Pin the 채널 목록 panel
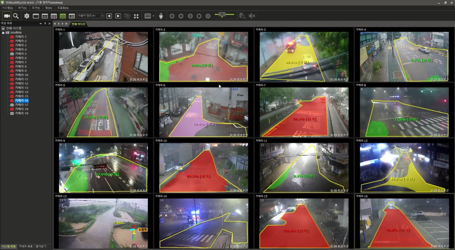This screenshot has width=455, height=250. point(45,23)
